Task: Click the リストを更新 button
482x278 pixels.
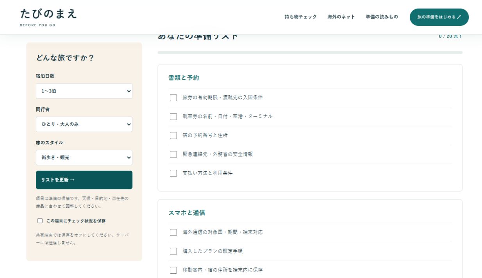Action: [x=84, y=180]
